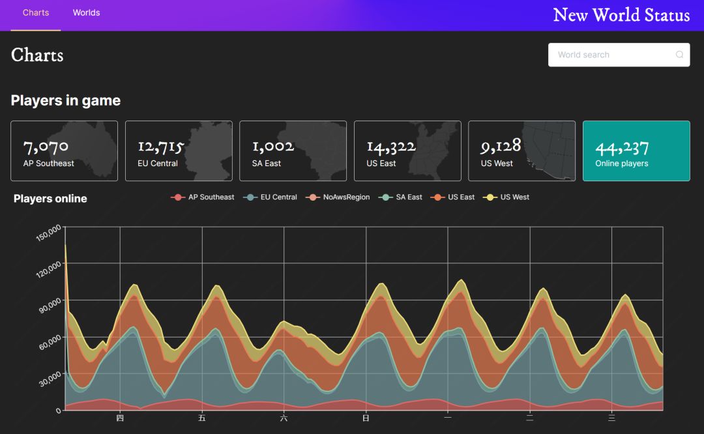
Task: Select the EU Central region card
Action: coord(179,151)
